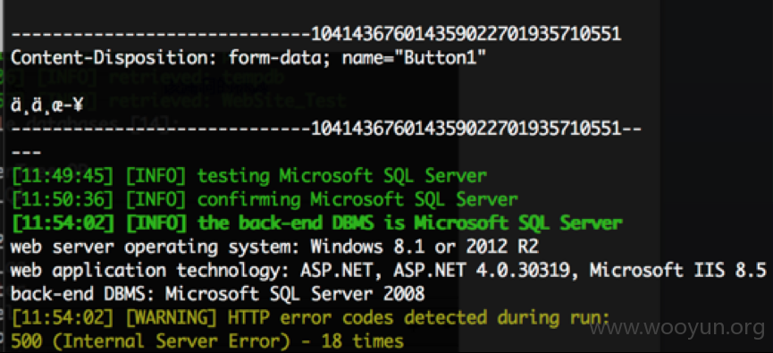The image size is (773, 353).
Task: Click the yellow WARNING tag
Action: tap(171, 317)
